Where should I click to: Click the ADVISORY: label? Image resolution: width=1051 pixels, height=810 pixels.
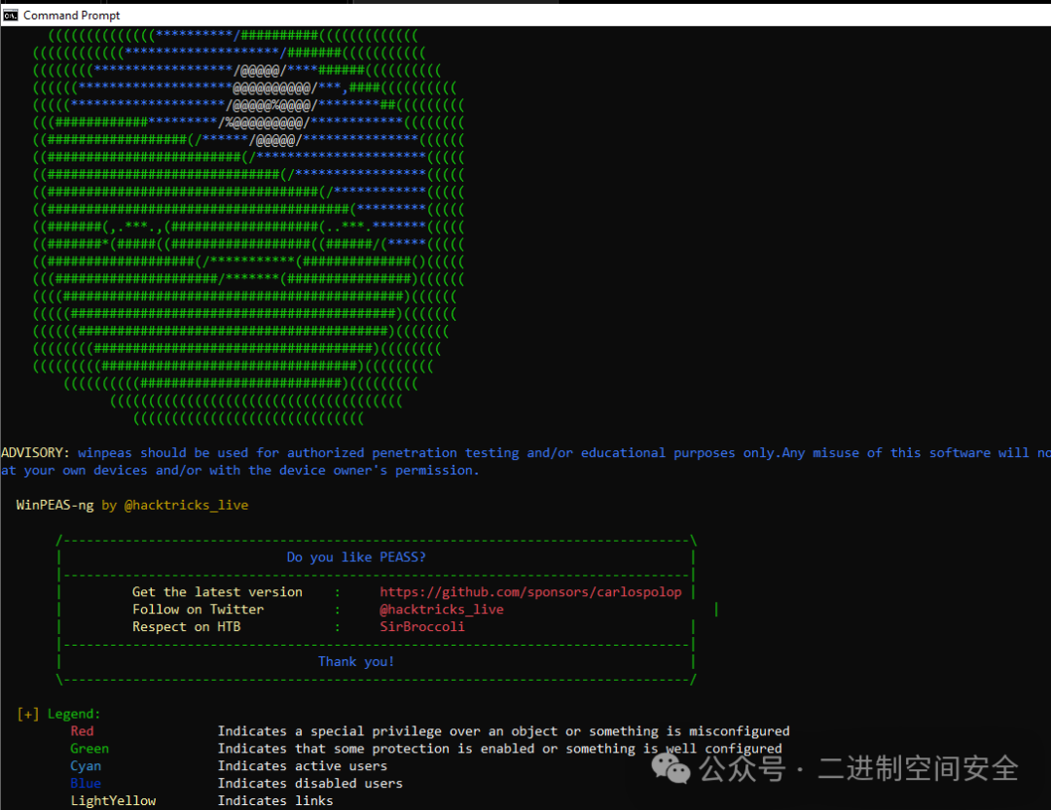coord(35,453)
